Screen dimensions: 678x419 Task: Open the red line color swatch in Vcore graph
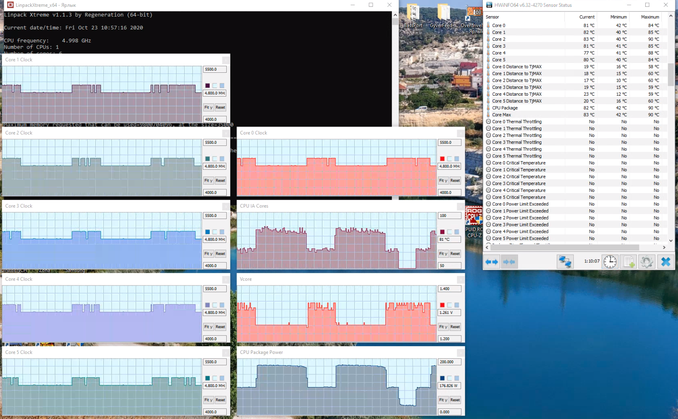pyautogui.click(x=442, y=305)
